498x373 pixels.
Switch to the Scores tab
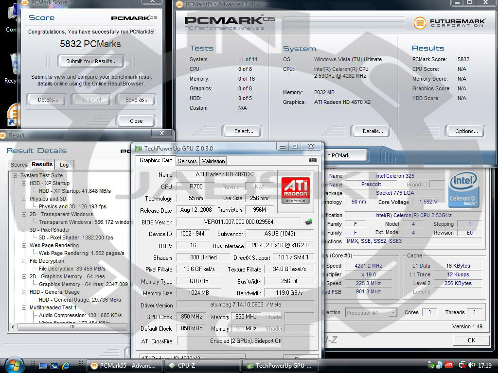(19, 165)
